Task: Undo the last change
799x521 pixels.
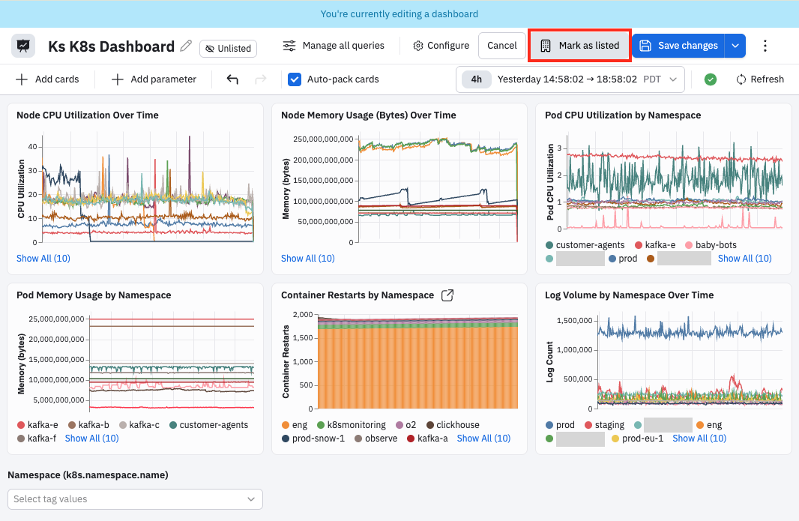Action: 232,79
